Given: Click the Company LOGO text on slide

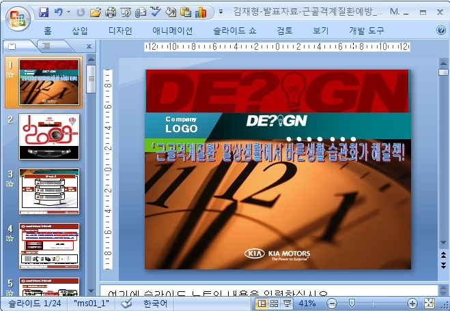Looking at the screenshot, I should click(x=182, y=124).
